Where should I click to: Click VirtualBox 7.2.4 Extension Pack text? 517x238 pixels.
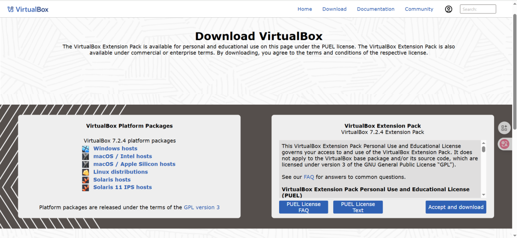point(382,132)
